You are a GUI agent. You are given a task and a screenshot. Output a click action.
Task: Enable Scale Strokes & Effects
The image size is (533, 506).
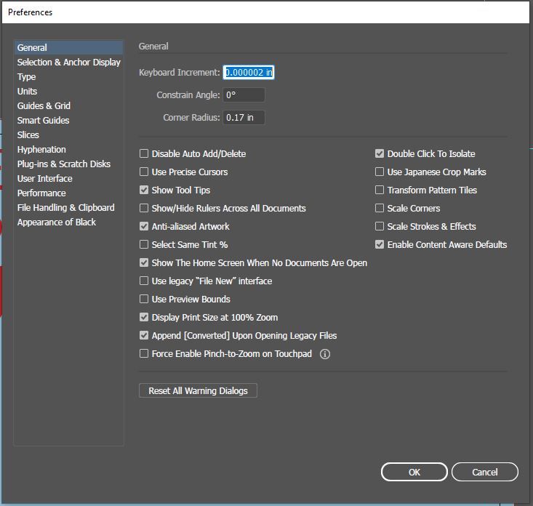(x=380, y=227)
